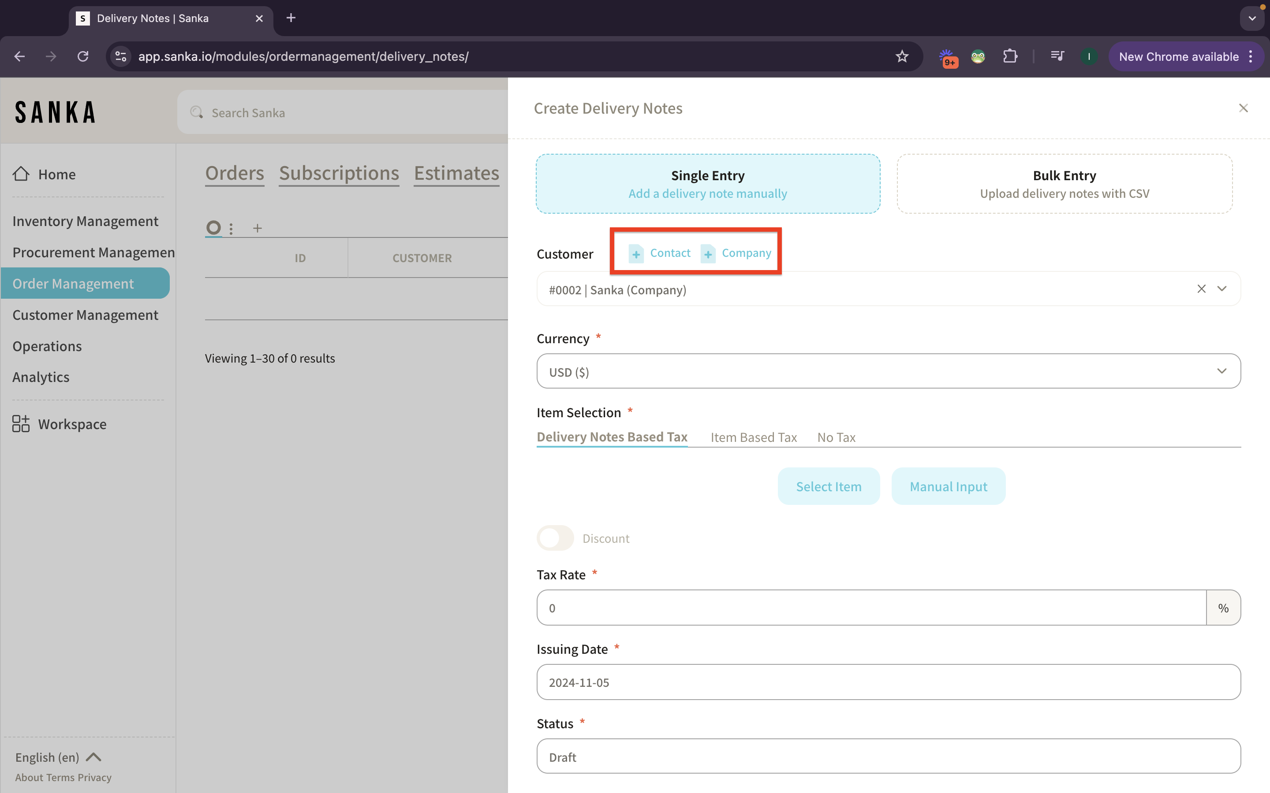The width and height of the screenshot is (1270, 793).
Task: Add a new Contact customer
Action: (x=660, y=253)
